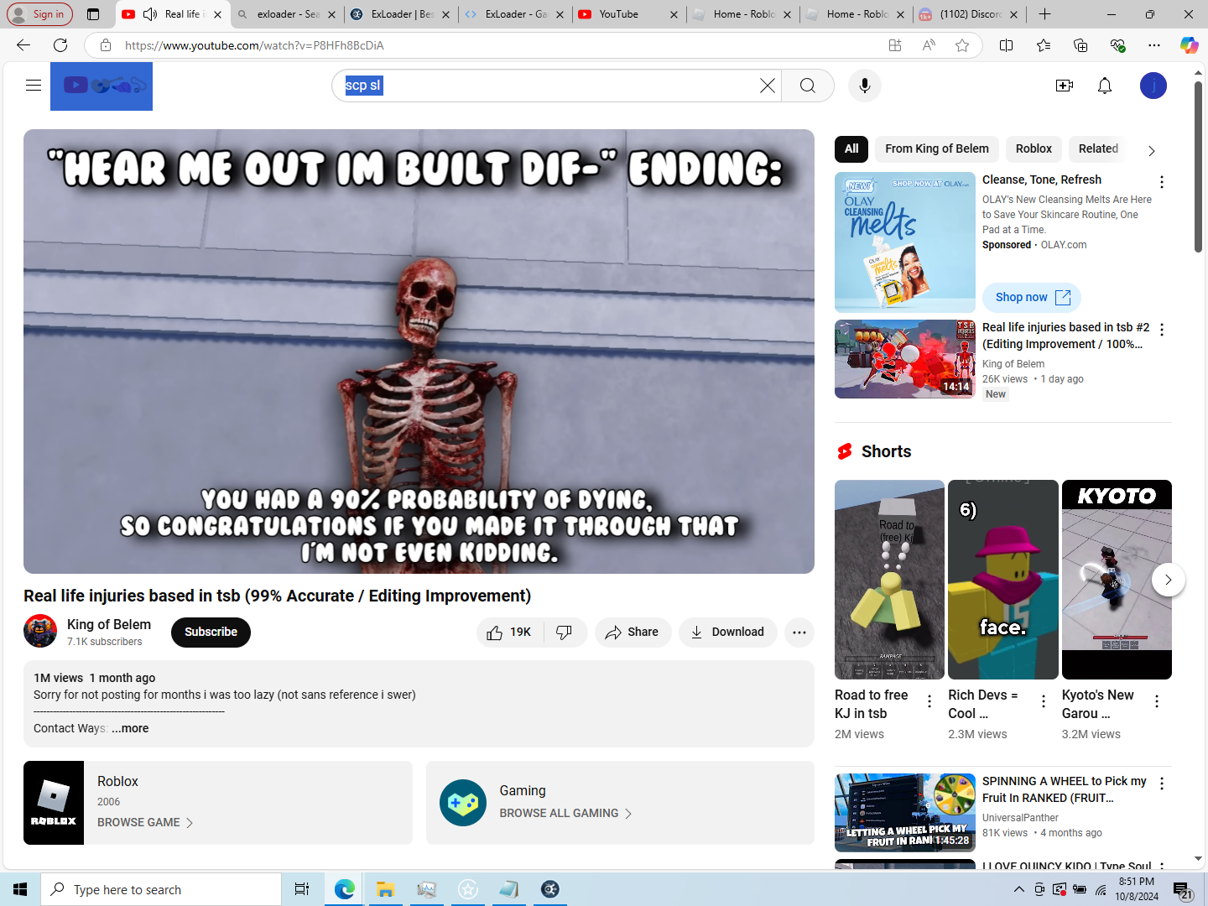Add this page to favorites
Viewport: 1208px width, 906px height.
(962, 45)
